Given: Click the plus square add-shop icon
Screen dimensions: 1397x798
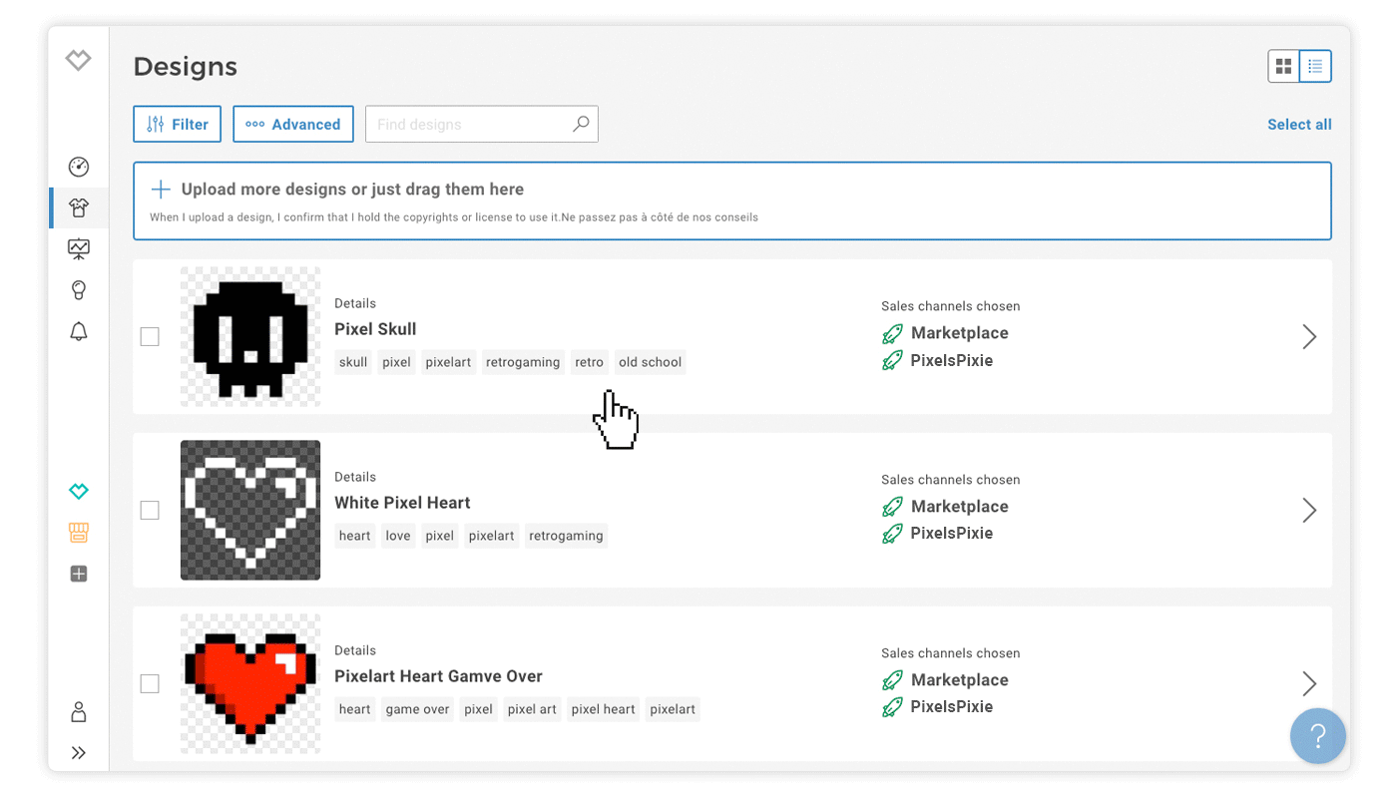Looking at the screenshot, I should (79, 574).
